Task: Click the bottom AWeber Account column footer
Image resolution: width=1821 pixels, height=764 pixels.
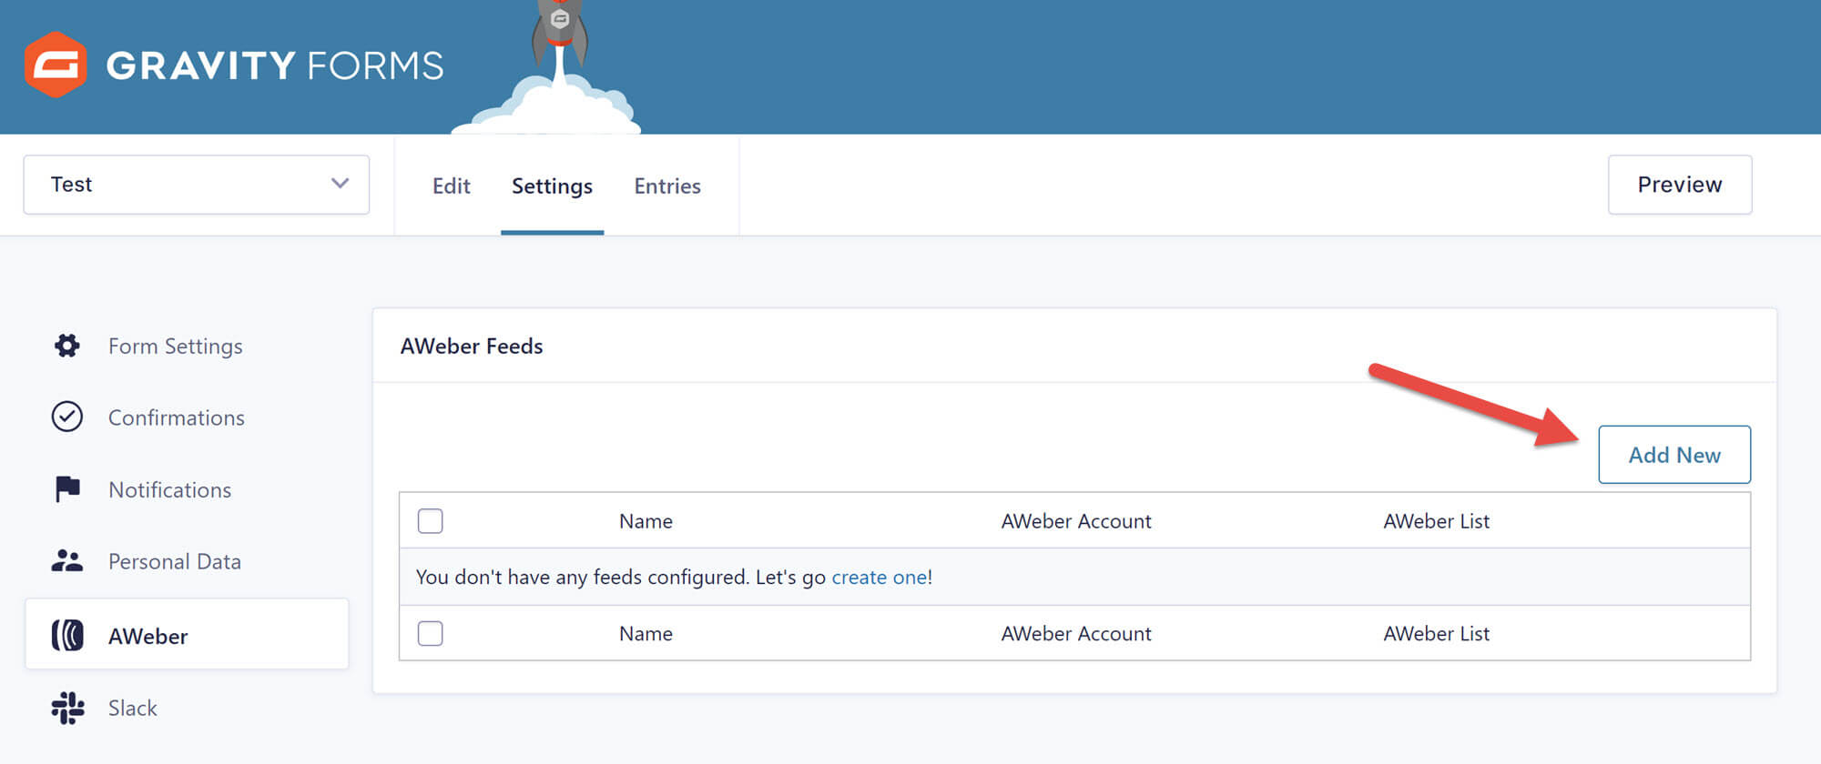Action: [1076, 633]
